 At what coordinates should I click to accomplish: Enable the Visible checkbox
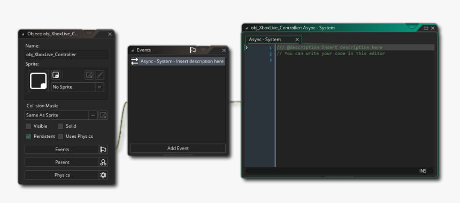coord(28,126)
